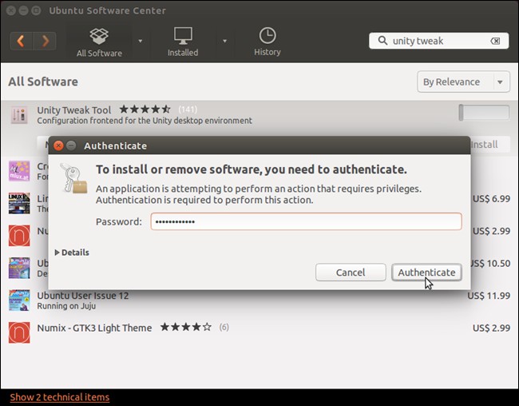The image size is (519, 406).
Task: Click the Unity Tweak Tool progress bar
Action: 484,113
